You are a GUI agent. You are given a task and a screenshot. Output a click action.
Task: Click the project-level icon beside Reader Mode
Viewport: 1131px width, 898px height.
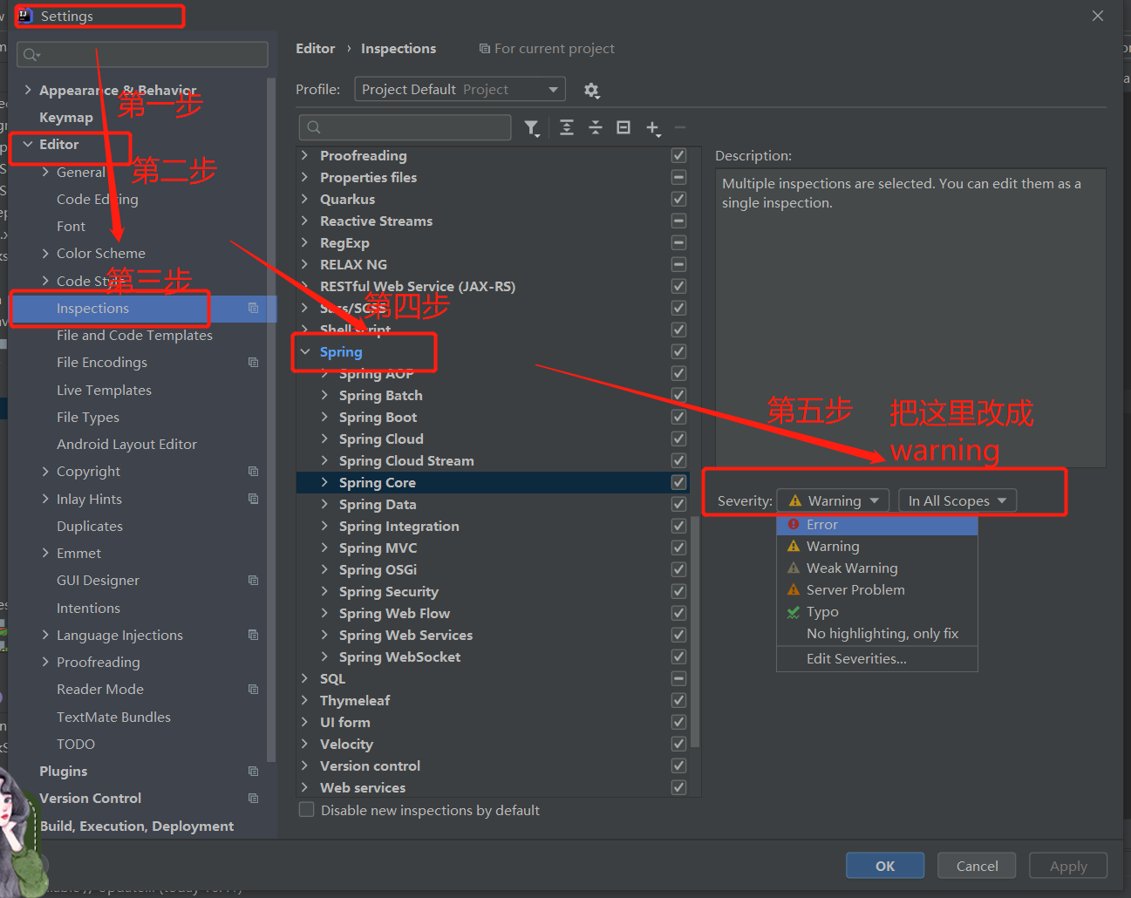pos(254,689)
